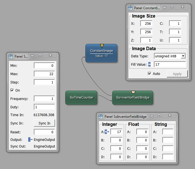
Task: Open the Data Type dropdown
Action: (x=170, y=56)
